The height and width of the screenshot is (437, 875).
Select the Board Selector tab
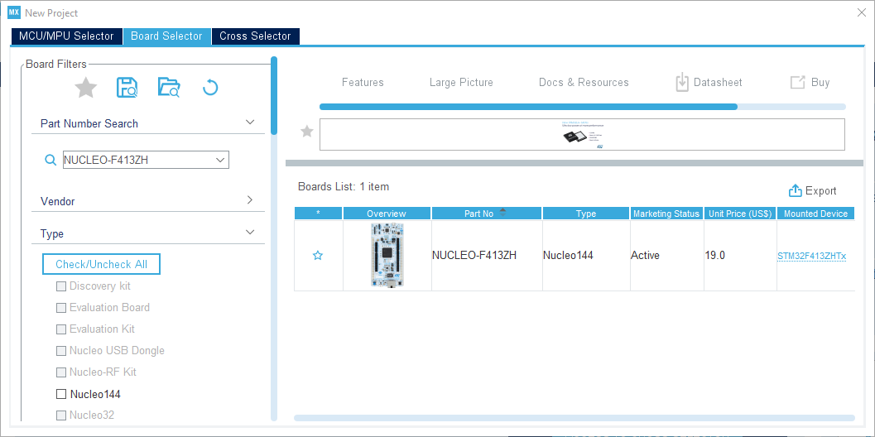coord(166,36)
